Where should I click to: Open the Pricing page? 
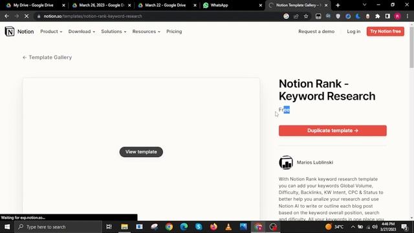[x=174, y=32]
